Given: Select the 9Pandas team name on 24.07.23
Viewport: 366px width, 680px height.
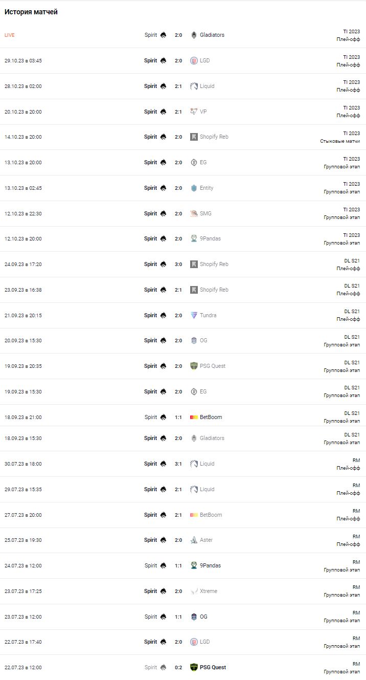Looking at the screenshot, I should point(210,566).
